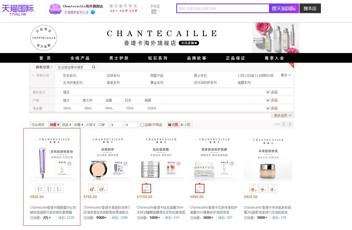Image resolution: width=352 pixels, height=230 pixels.
Task: Filter by origin 瑞士
Action: (x=66, y=100)
